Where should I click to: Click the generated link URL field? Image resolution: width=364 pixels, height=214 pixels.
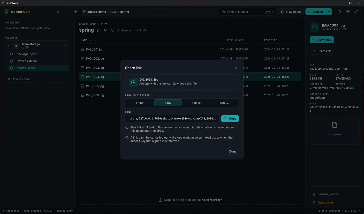[x=172, y=119]
